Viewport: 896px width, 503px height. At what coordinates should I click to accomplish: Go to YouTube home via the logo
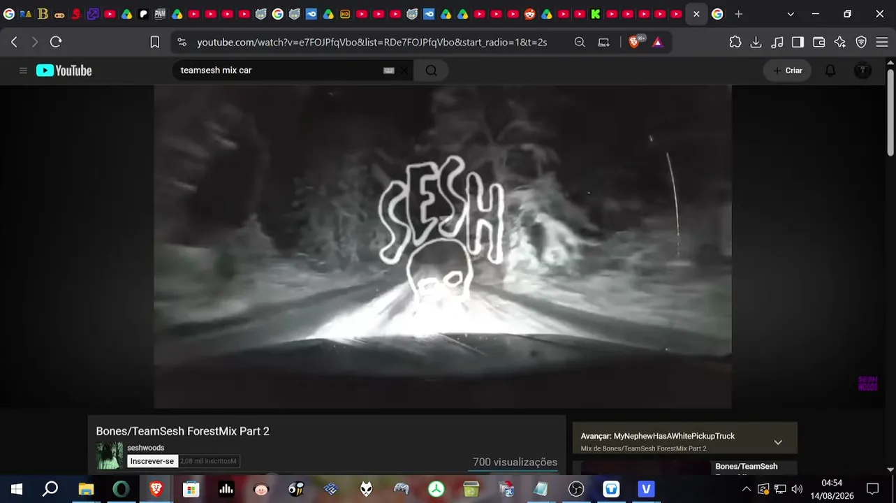[64, 71]
